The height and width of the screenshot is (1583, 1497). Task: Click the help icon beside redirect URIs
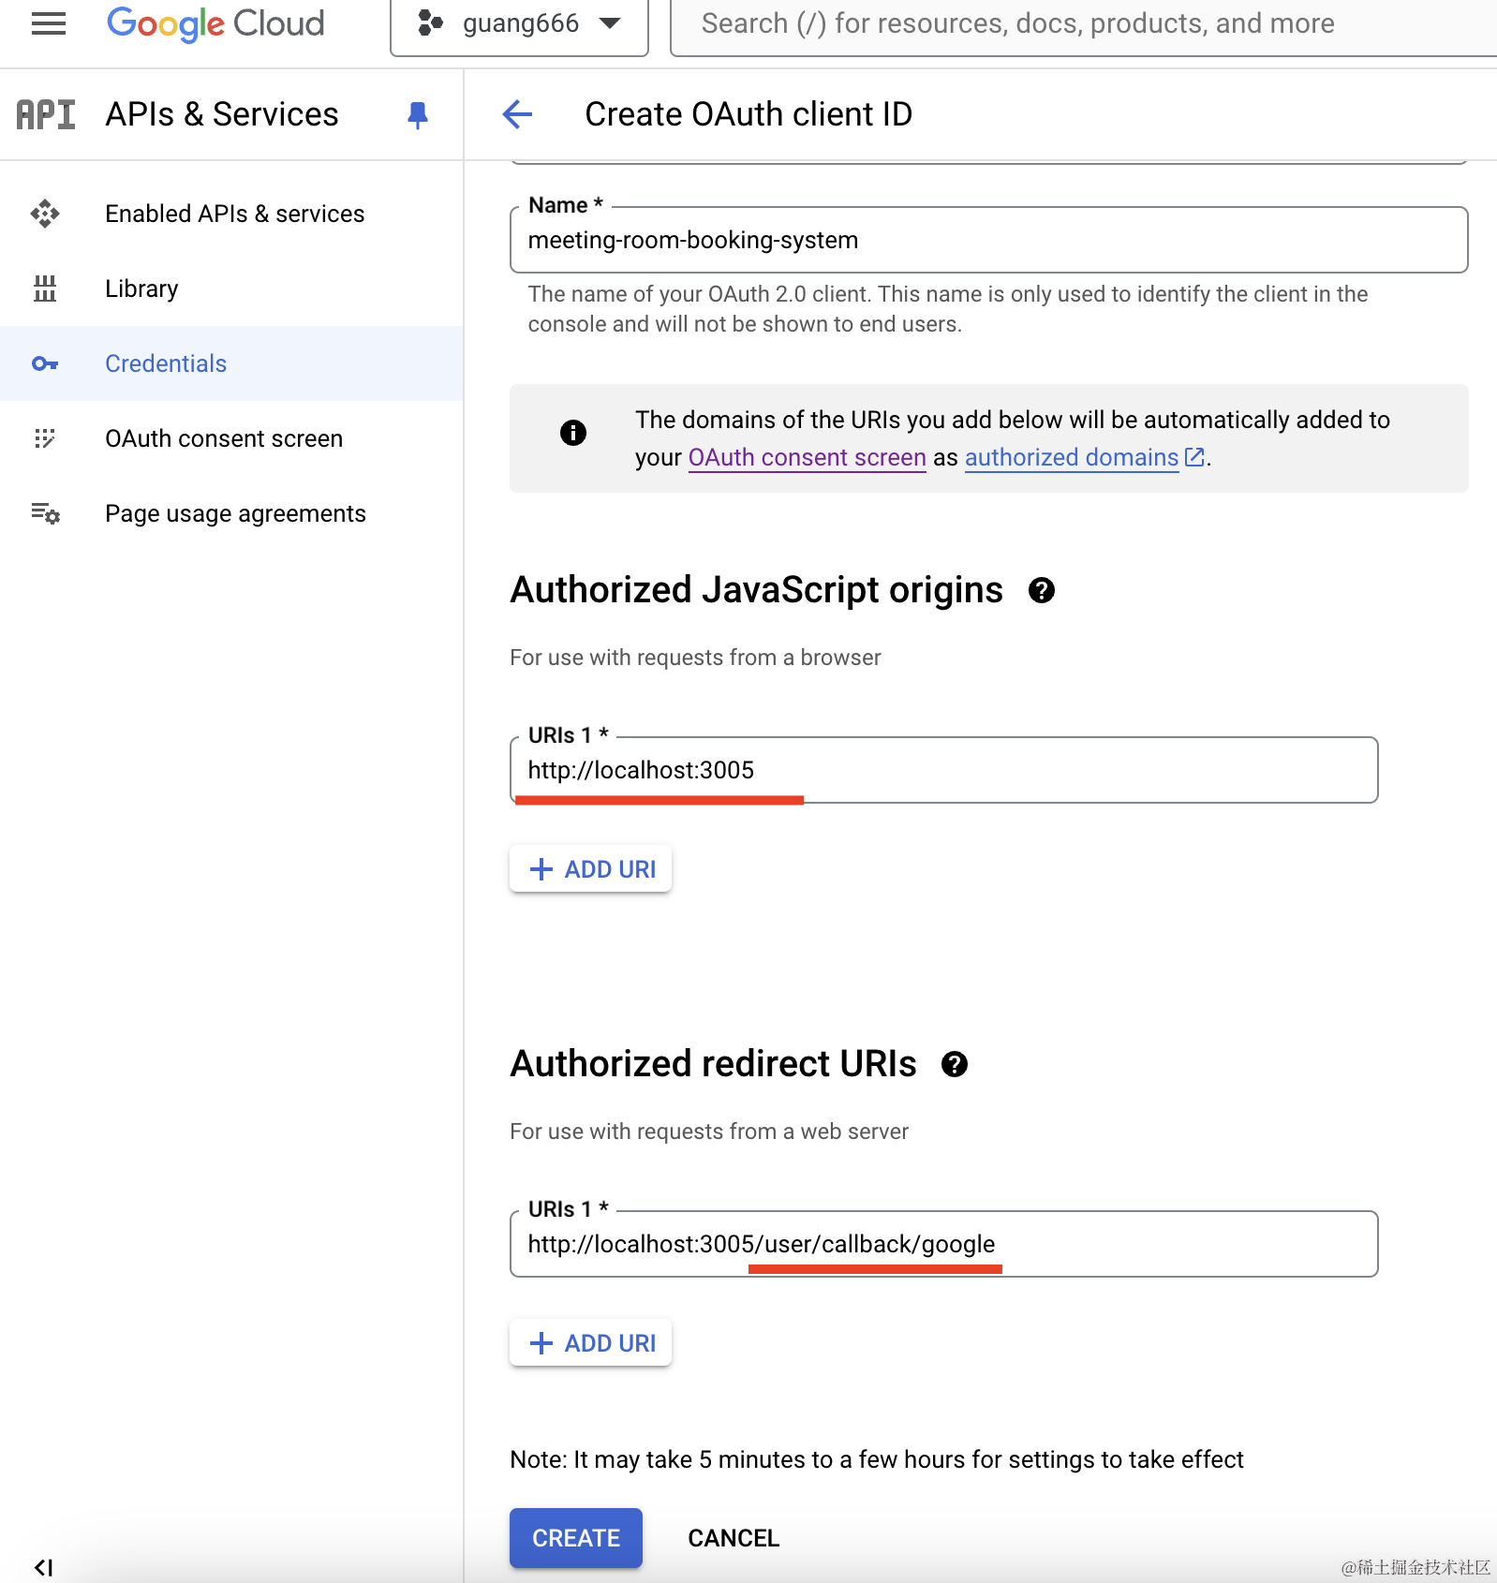[x=954, y=1064]
